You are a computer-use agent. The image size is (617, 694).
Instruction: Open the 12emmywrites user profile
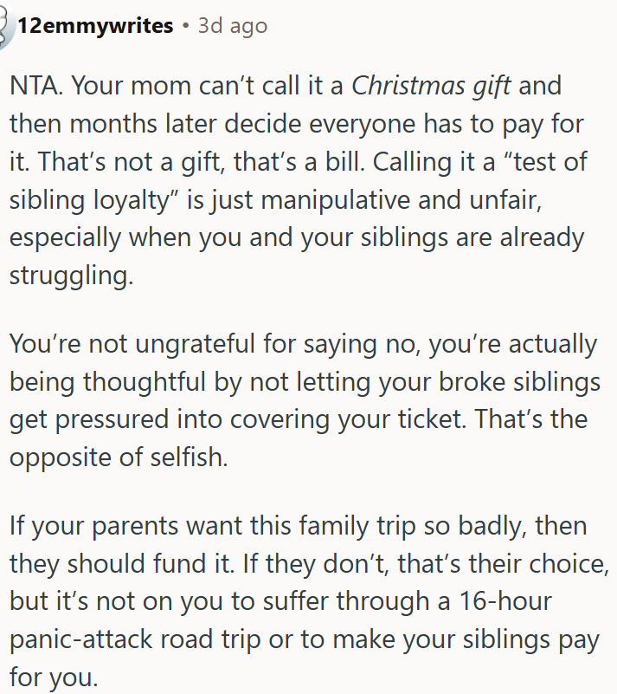[x=95, y=26]
